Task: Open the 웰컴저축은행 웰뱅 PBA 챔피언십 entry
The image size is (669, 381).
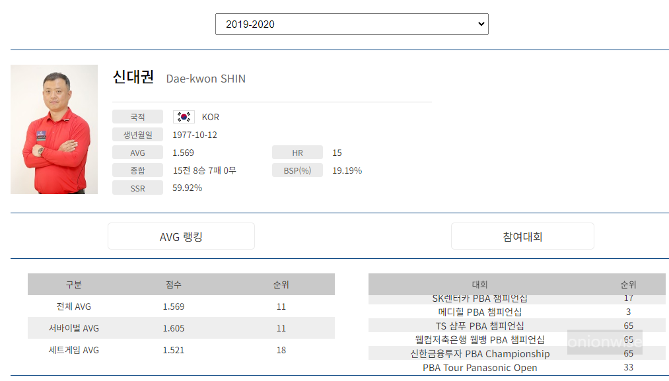Action: point(480,339)
